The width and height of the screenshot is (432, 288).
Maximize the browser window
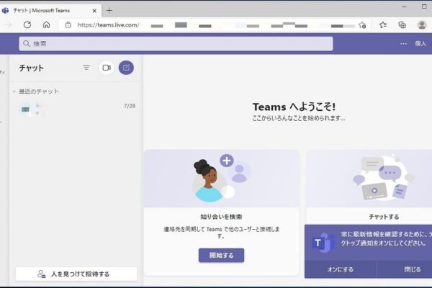[x=424, y=6]
